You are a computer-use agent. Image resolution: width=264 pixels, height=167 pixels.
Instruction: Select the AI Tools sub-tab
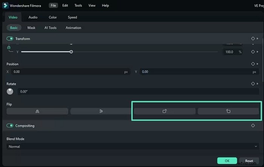pyautogui.click(x=50, y=28)
